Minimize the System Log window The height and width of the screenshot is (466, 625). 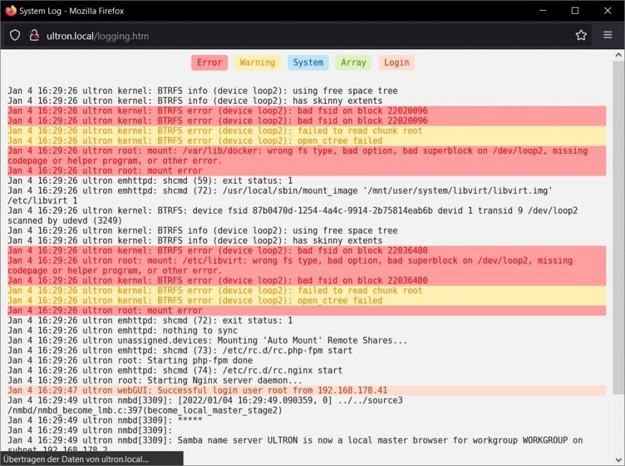542,11
